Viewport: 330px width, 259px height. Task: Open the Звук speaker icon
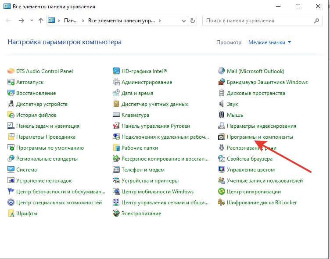pyautogui.click(x=222, y=104)
